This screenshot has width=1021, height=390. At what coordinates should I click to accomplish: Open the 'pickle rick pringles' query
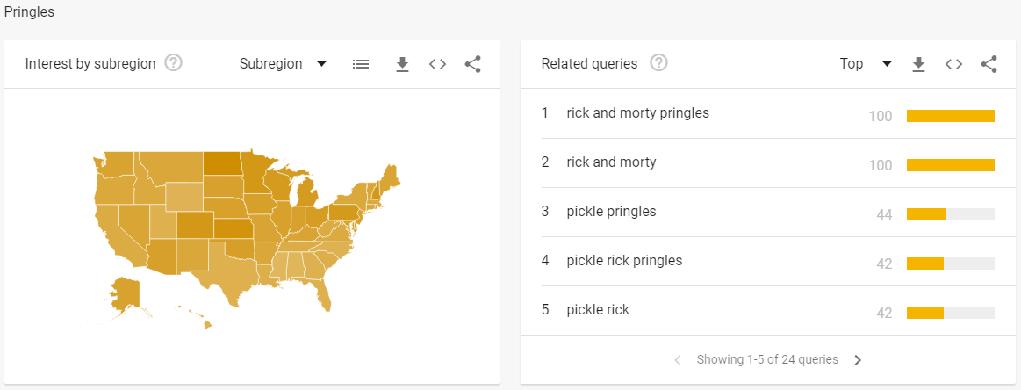coord(624,261)
